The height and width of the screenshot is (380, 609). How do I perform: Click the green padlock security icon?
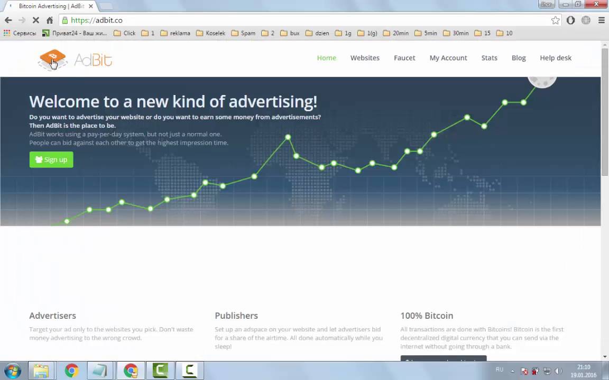pyautogui.click(x=65, y=20)
